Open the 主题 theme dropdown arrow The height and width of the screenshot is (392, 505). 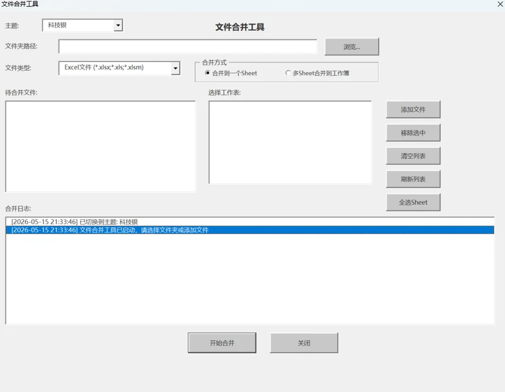(118, 25)
